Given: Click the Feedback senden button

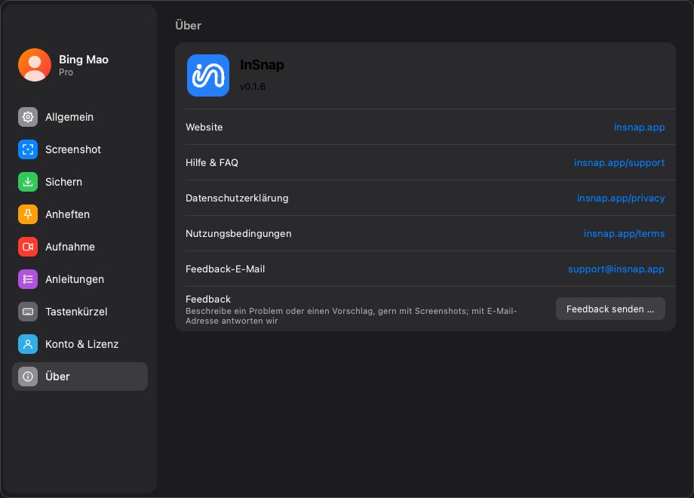Looking at the screenshot, I should [x=610, y=309].
